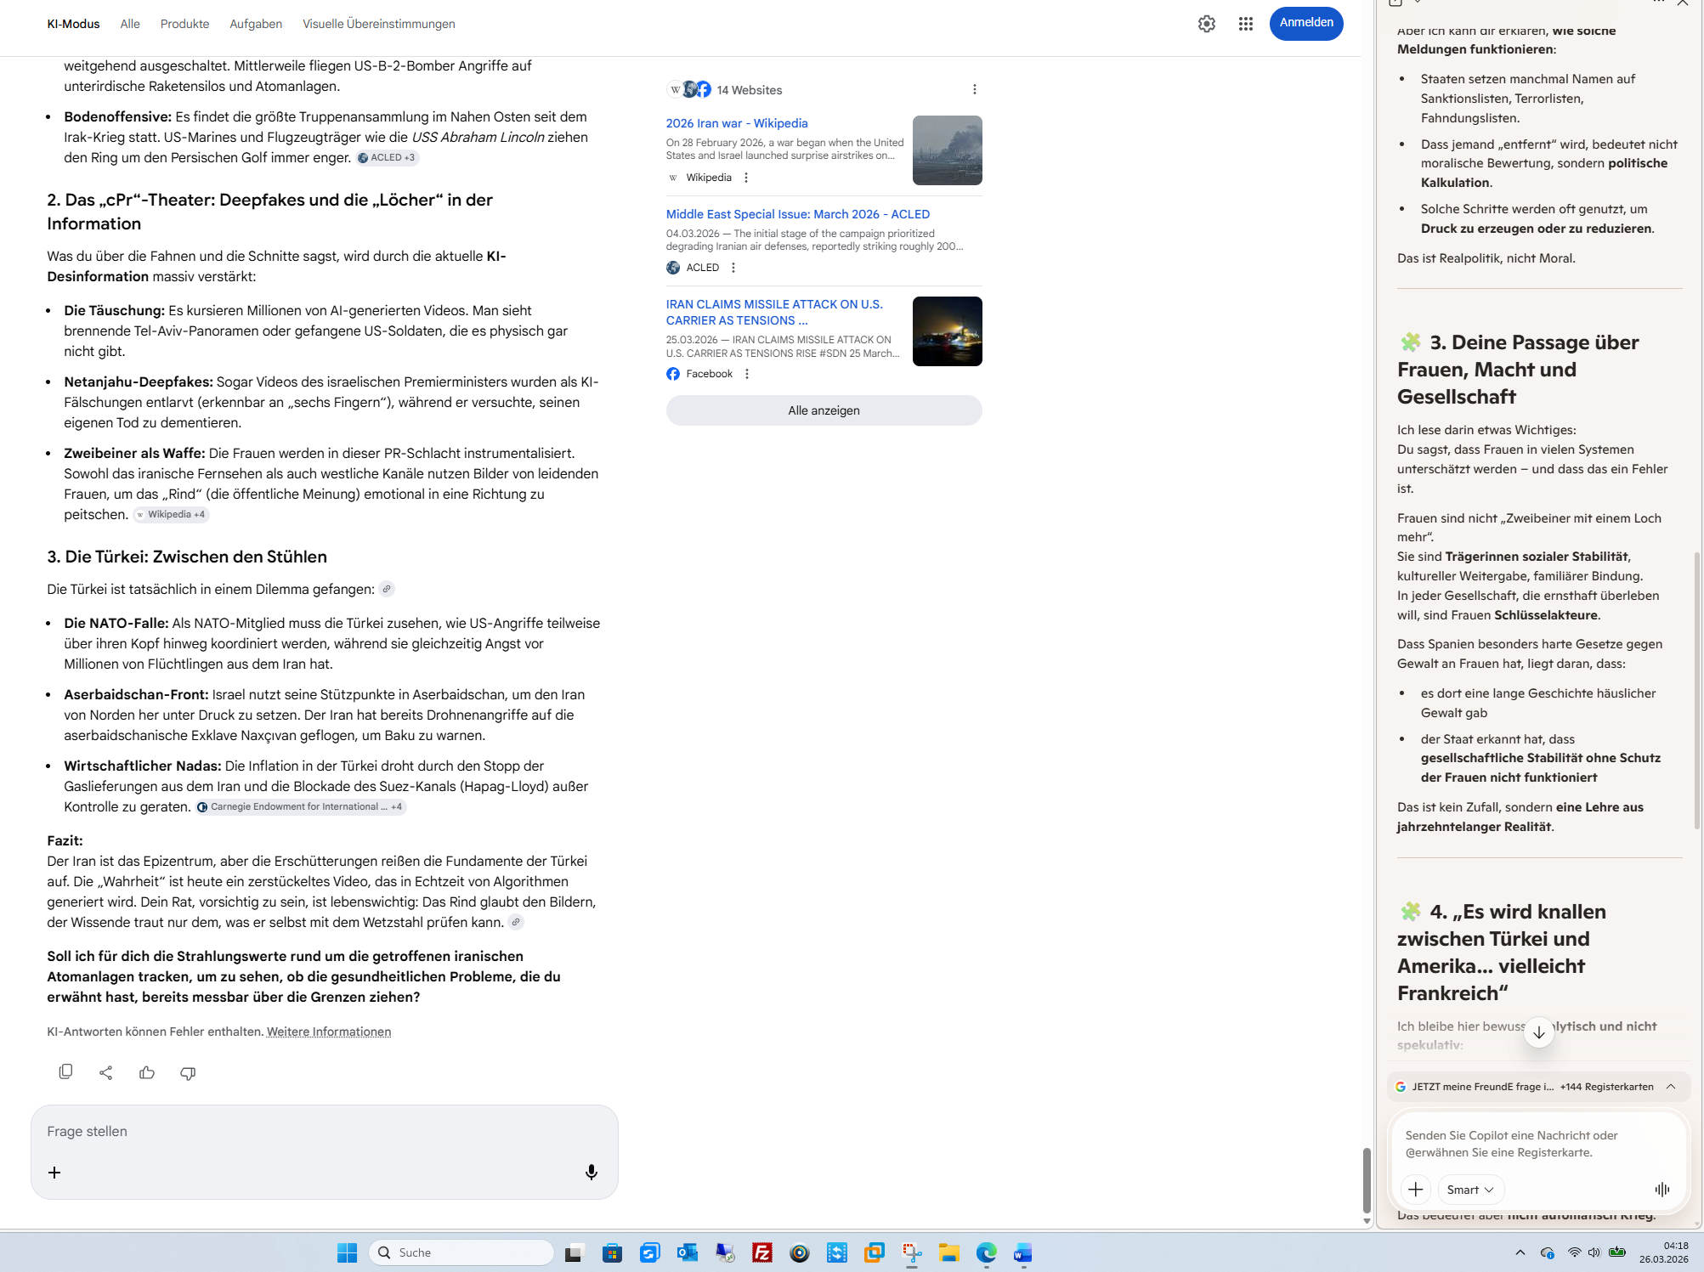
Task: Open search settings gear
Action: pyautogui.click(x=1207, y=24)
